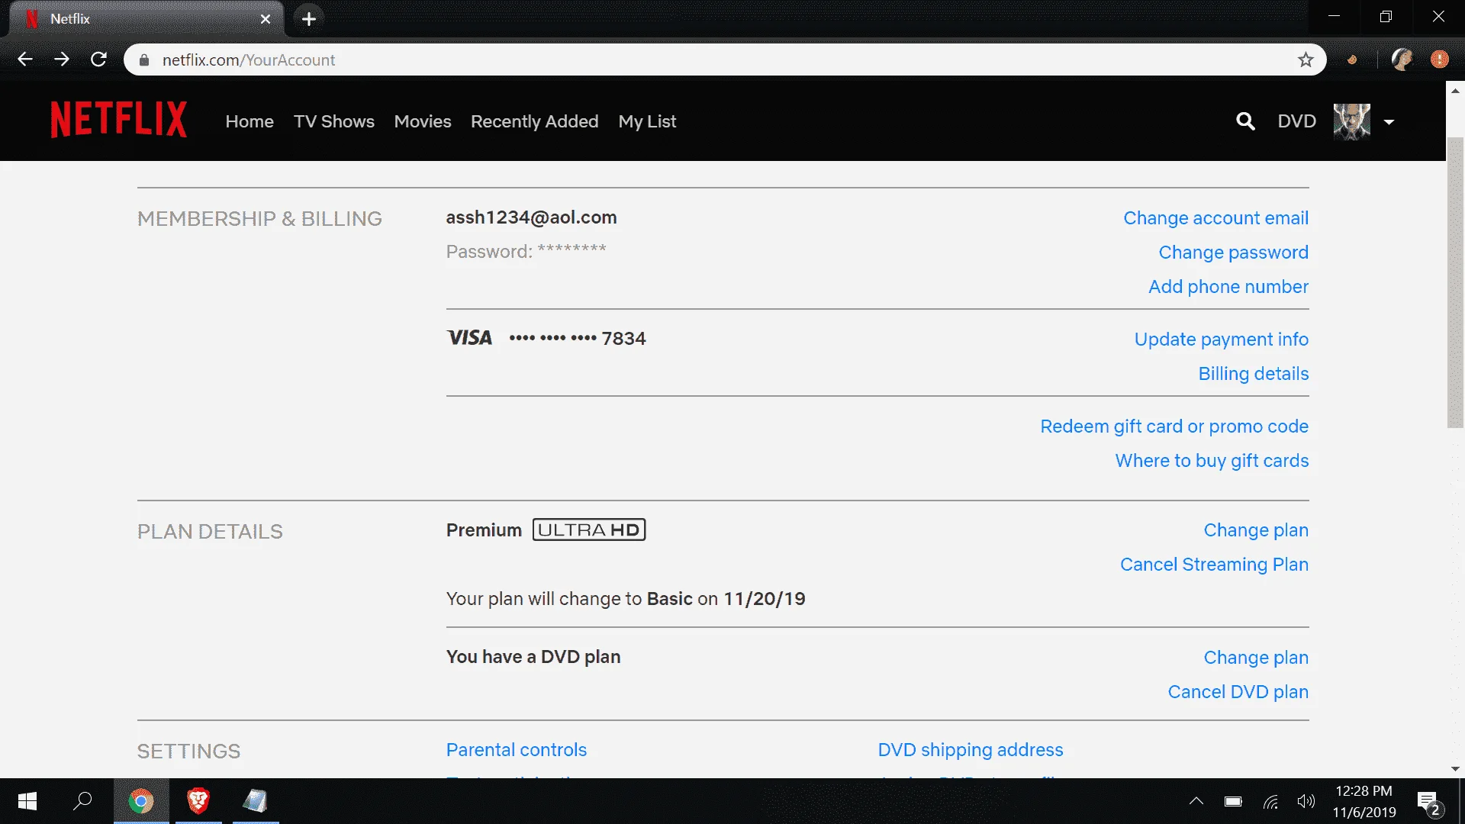Screen dimensions: 1465x824
Task: Click Redeem gift card or promo code
Action: 1174,426
